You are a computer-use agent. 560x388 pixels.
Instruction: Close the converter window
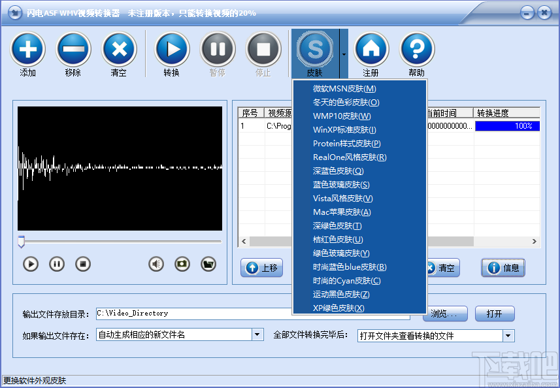click(544, 13)
